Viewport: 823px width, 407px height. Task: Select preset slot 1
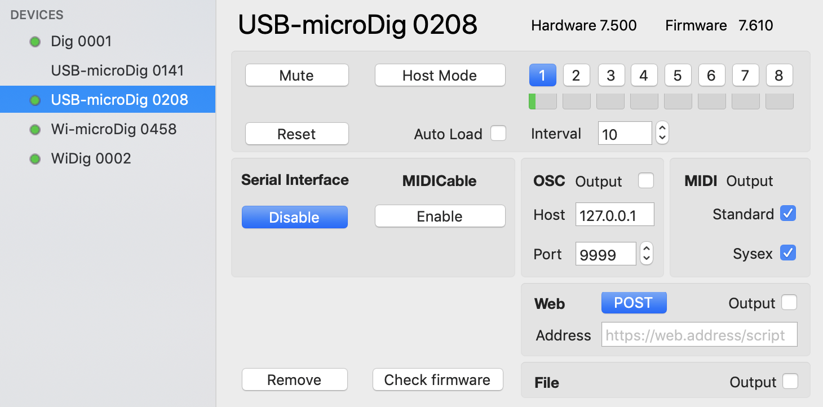[543, 74]
